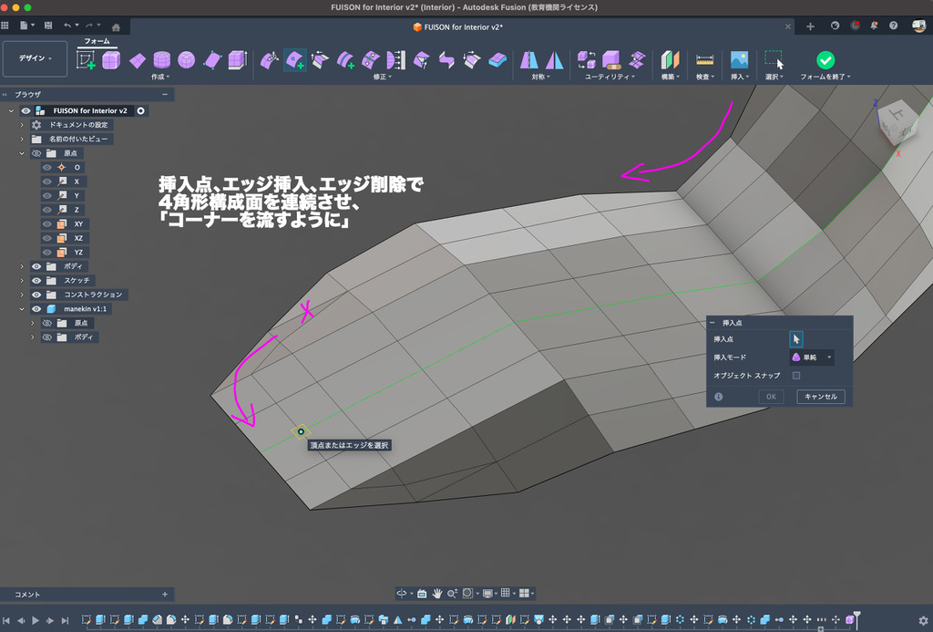Open the Insert Mode dropdown

pyautogui.click(x=811, y=357)
